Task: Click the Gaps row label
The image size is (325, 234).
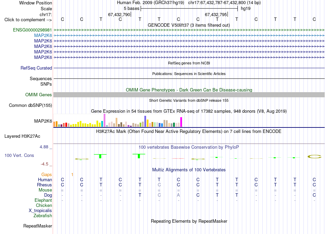Action: pos(47,175)
